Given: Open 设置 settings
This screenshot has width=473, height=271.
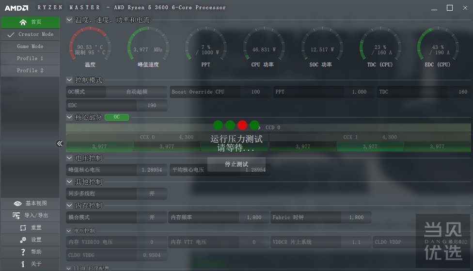Looking at the screenshot, I should pos(30,239).
